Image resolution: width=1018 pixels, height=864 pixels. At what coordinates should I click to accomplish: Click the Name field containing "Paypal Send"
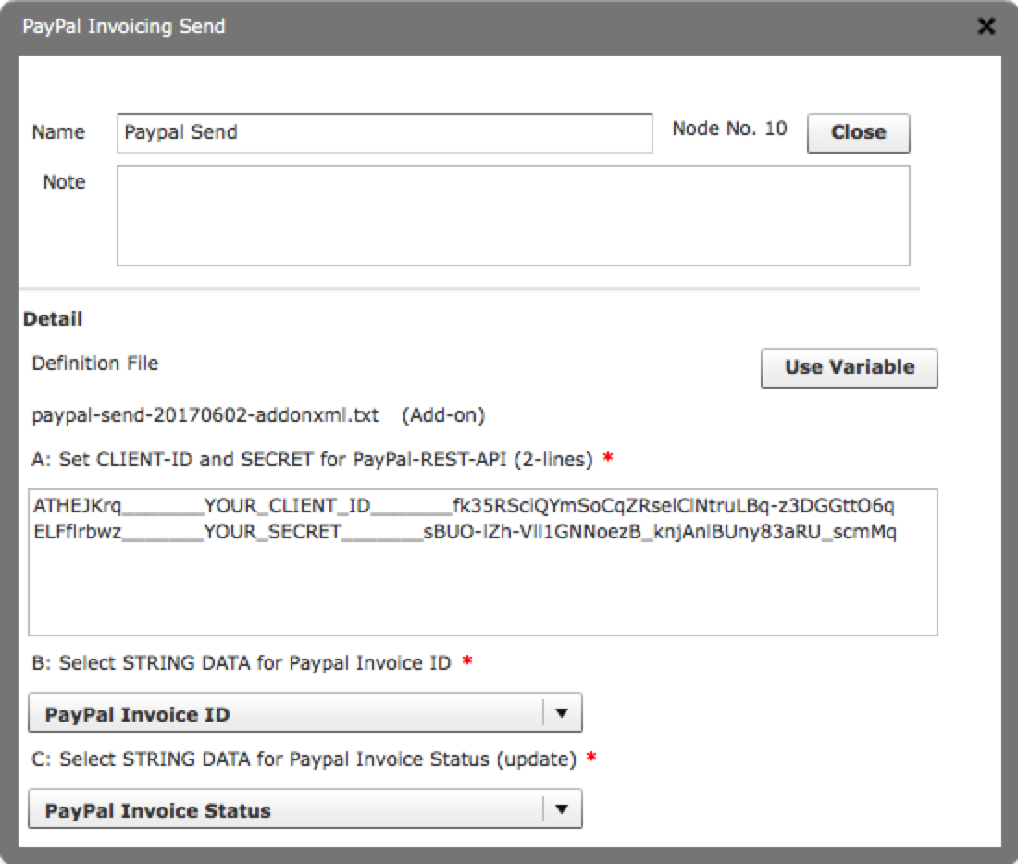pos(384,132)
